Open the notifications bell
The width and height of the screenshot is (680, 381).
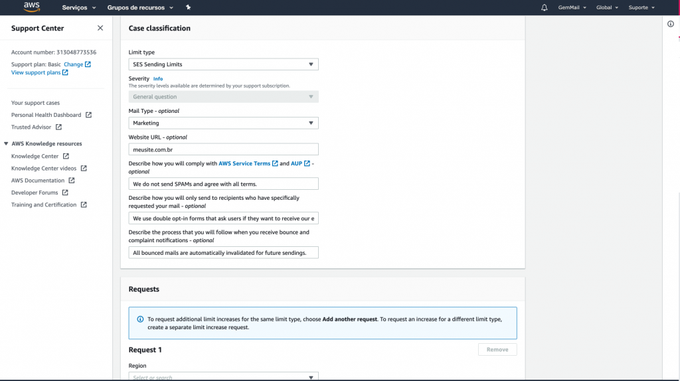[x=545, y=7]
